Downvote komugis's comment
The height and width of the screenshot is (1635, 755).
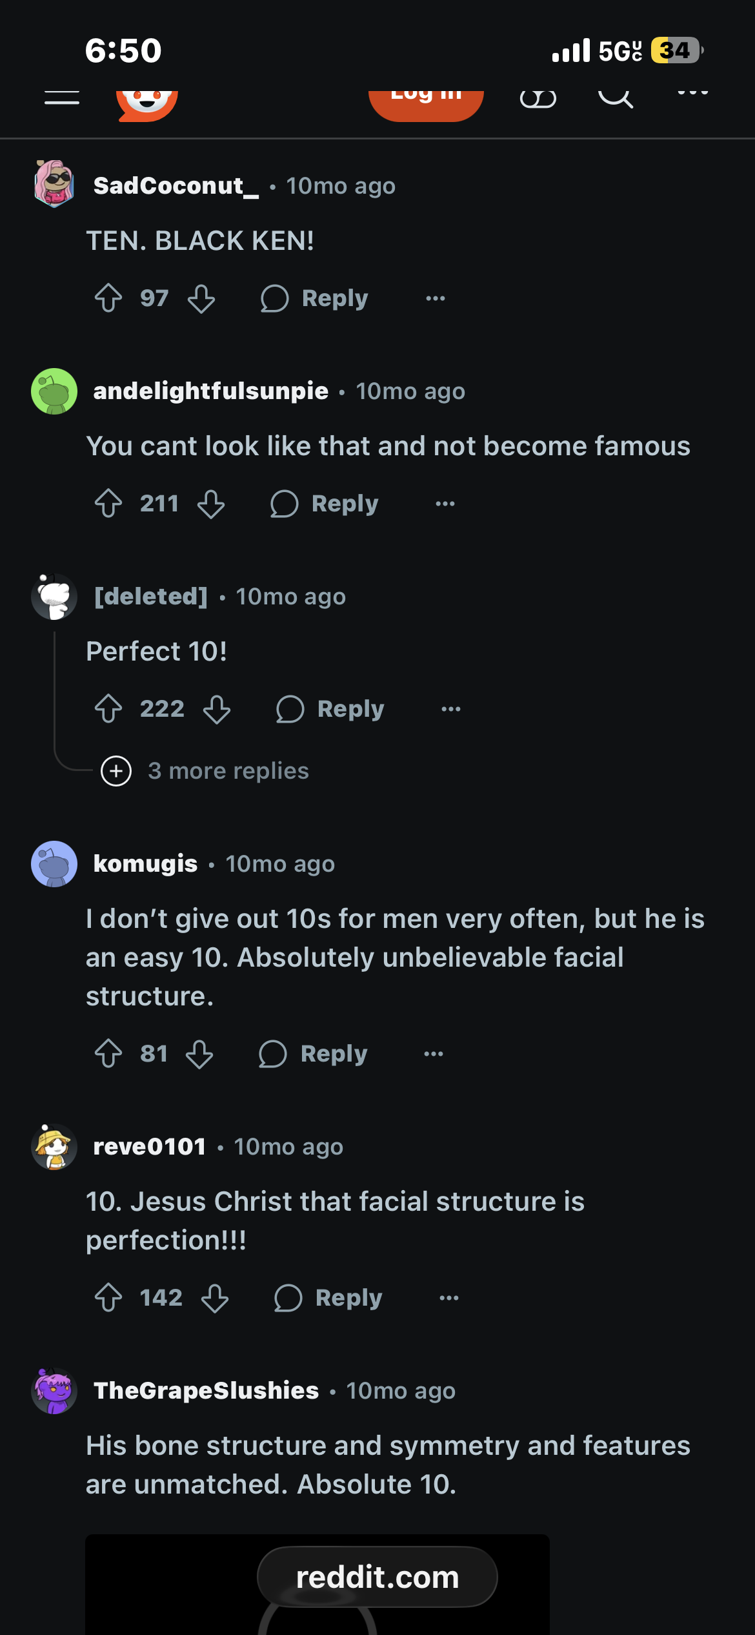point(199,1054)
